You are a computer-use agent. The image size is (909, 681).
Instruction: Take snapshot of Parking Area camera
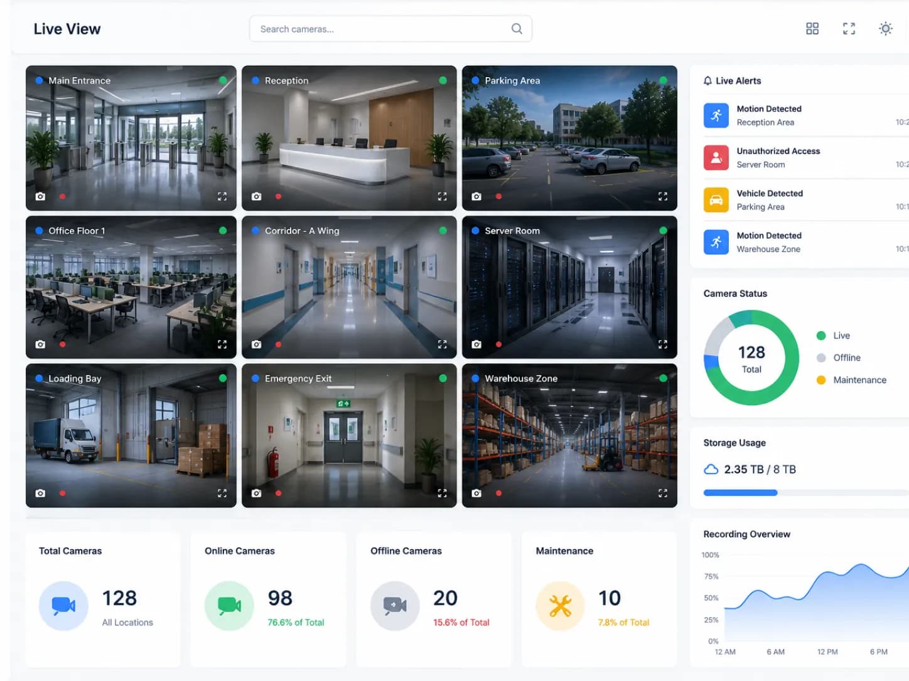476,196
